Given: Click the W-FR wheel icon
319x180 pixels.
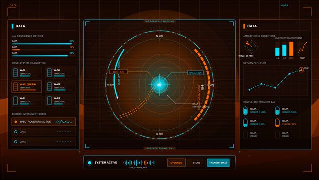Looking at the screenshot, I should pyautogui.click(x=49, y=73).
